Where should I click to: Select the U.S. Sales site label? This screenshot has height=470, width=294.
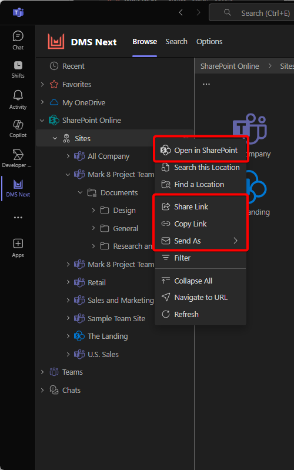click(103, 354)
